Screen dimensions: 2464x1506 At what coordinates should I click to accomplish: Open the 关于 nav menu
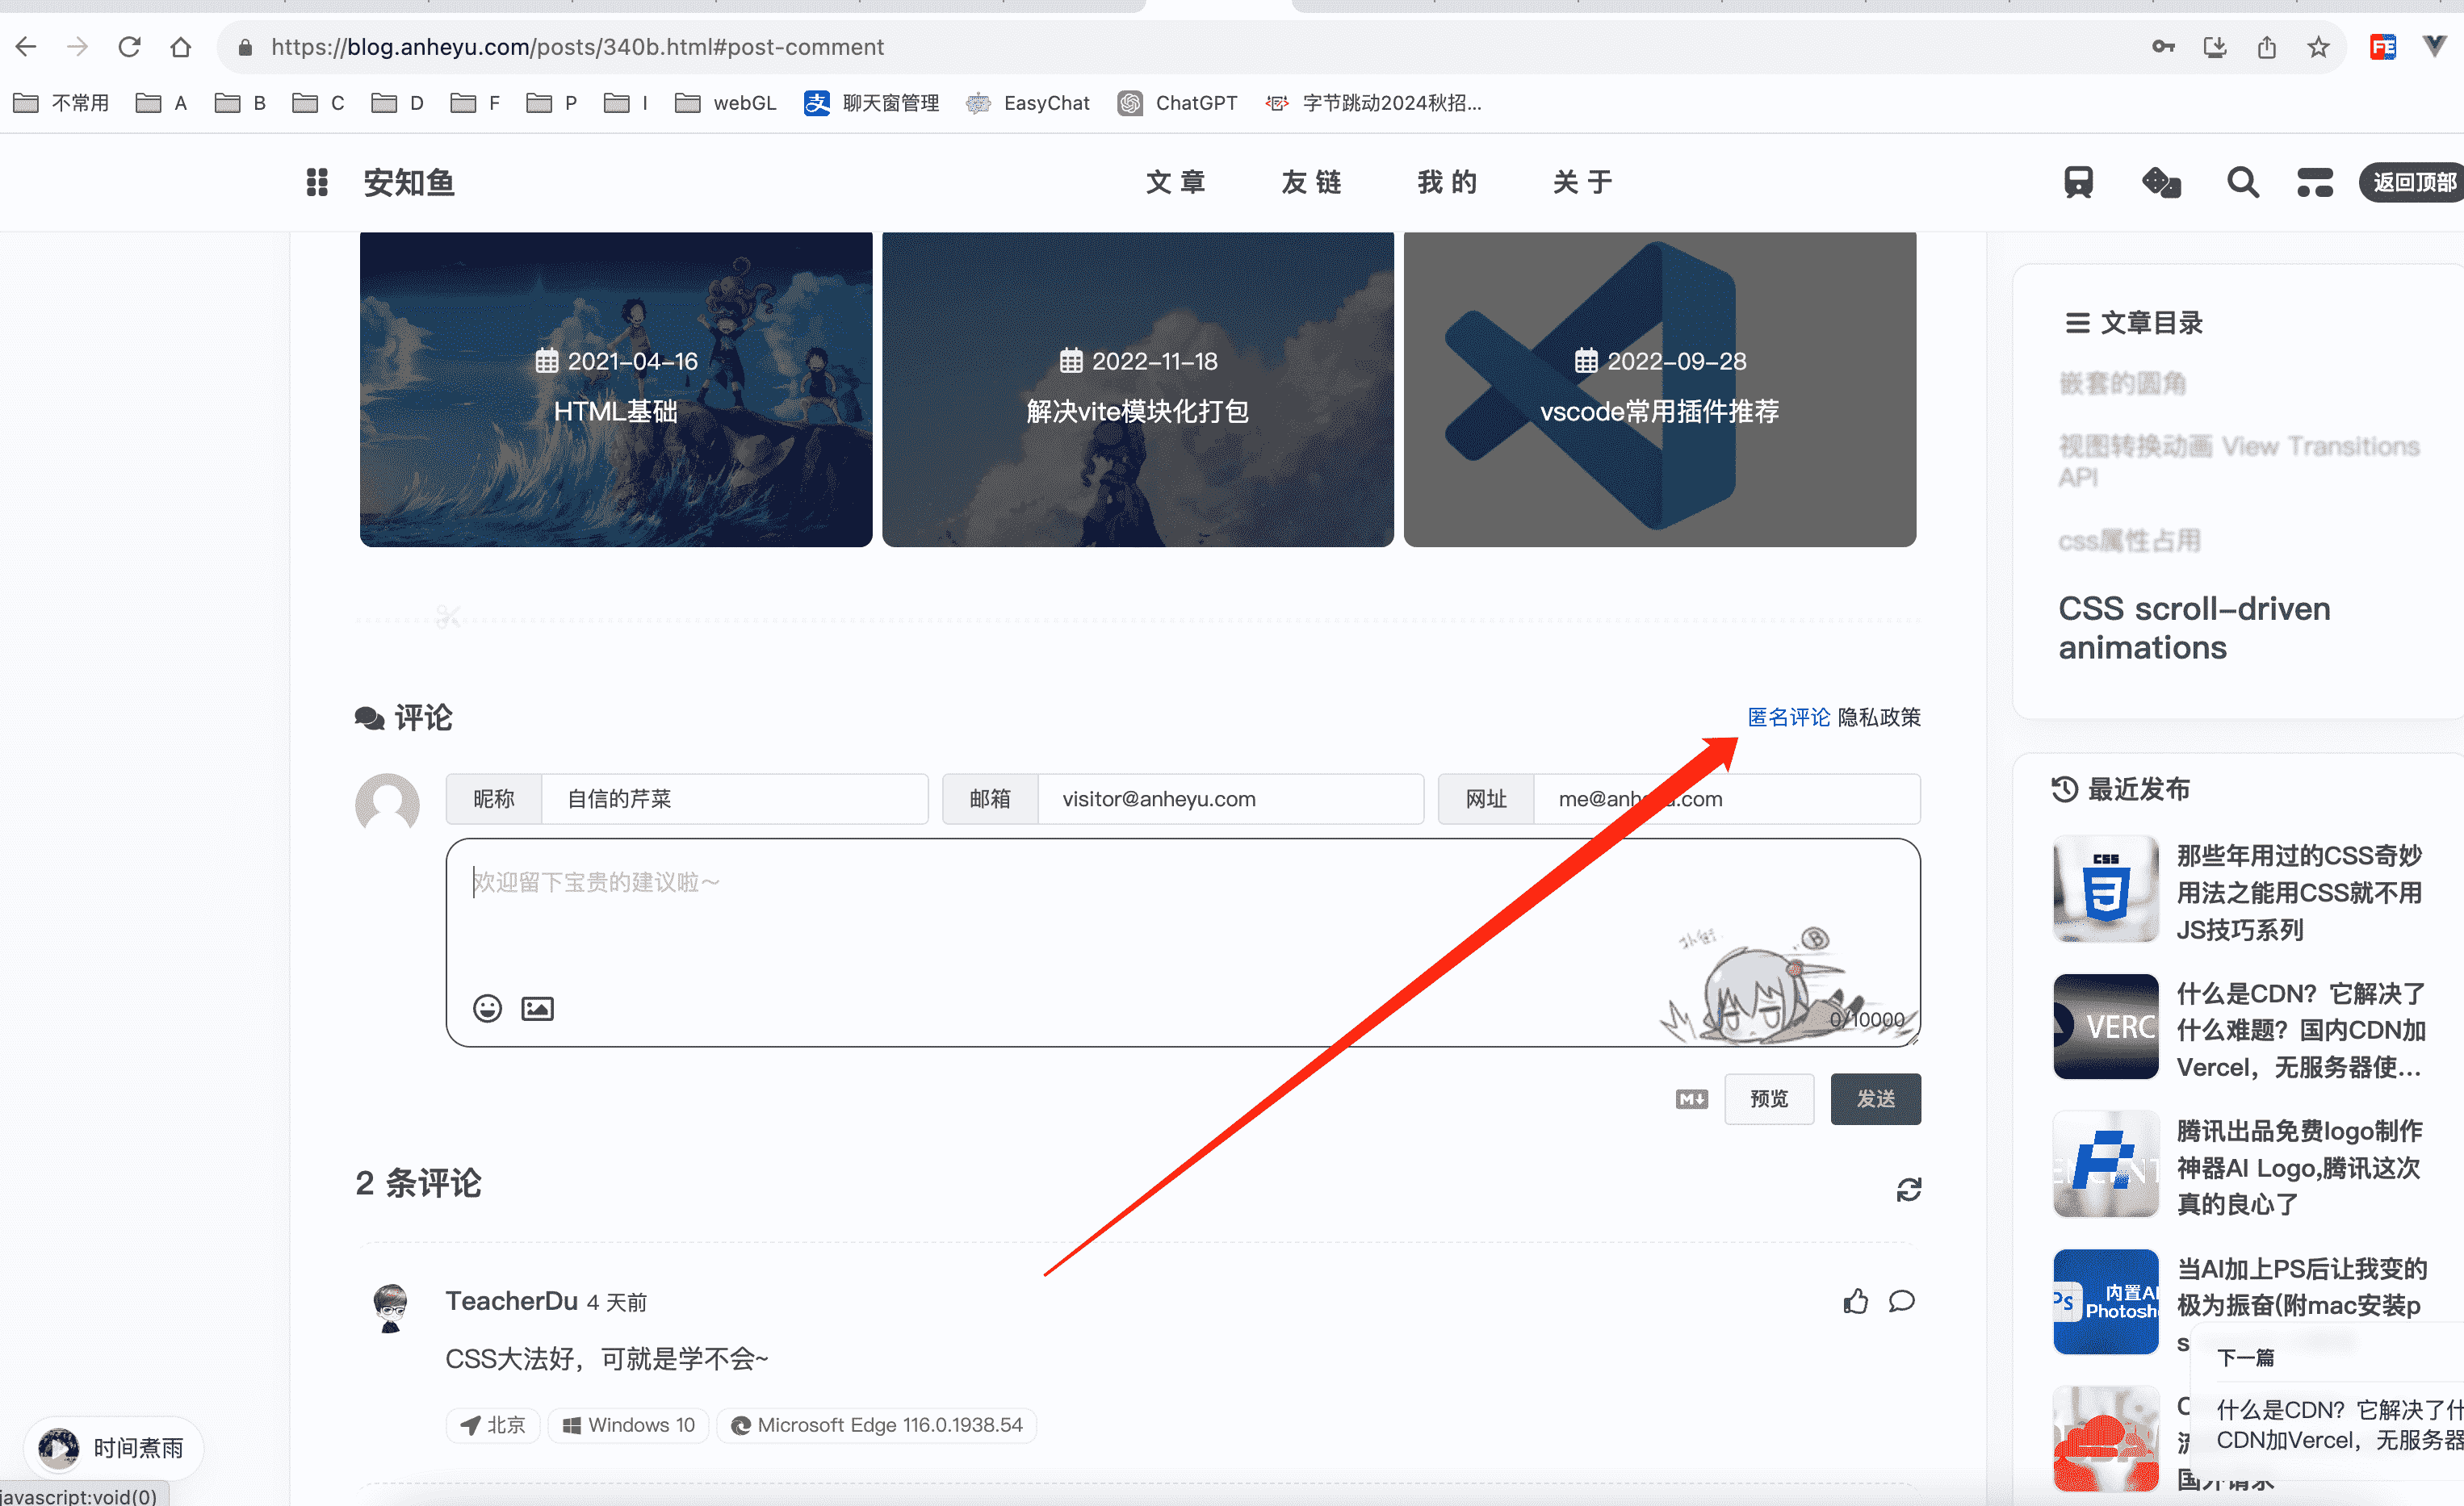pyautogui.click(x=1582, y=182)
